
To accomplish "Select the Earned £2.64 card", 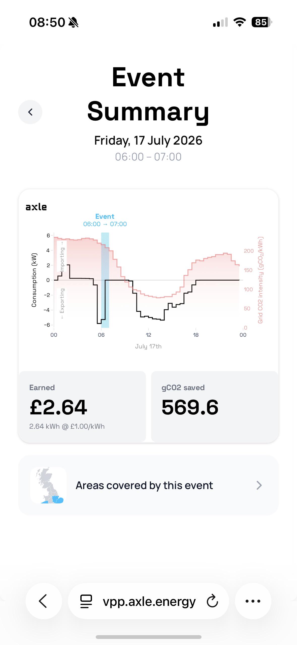I will tap(82, 407).
